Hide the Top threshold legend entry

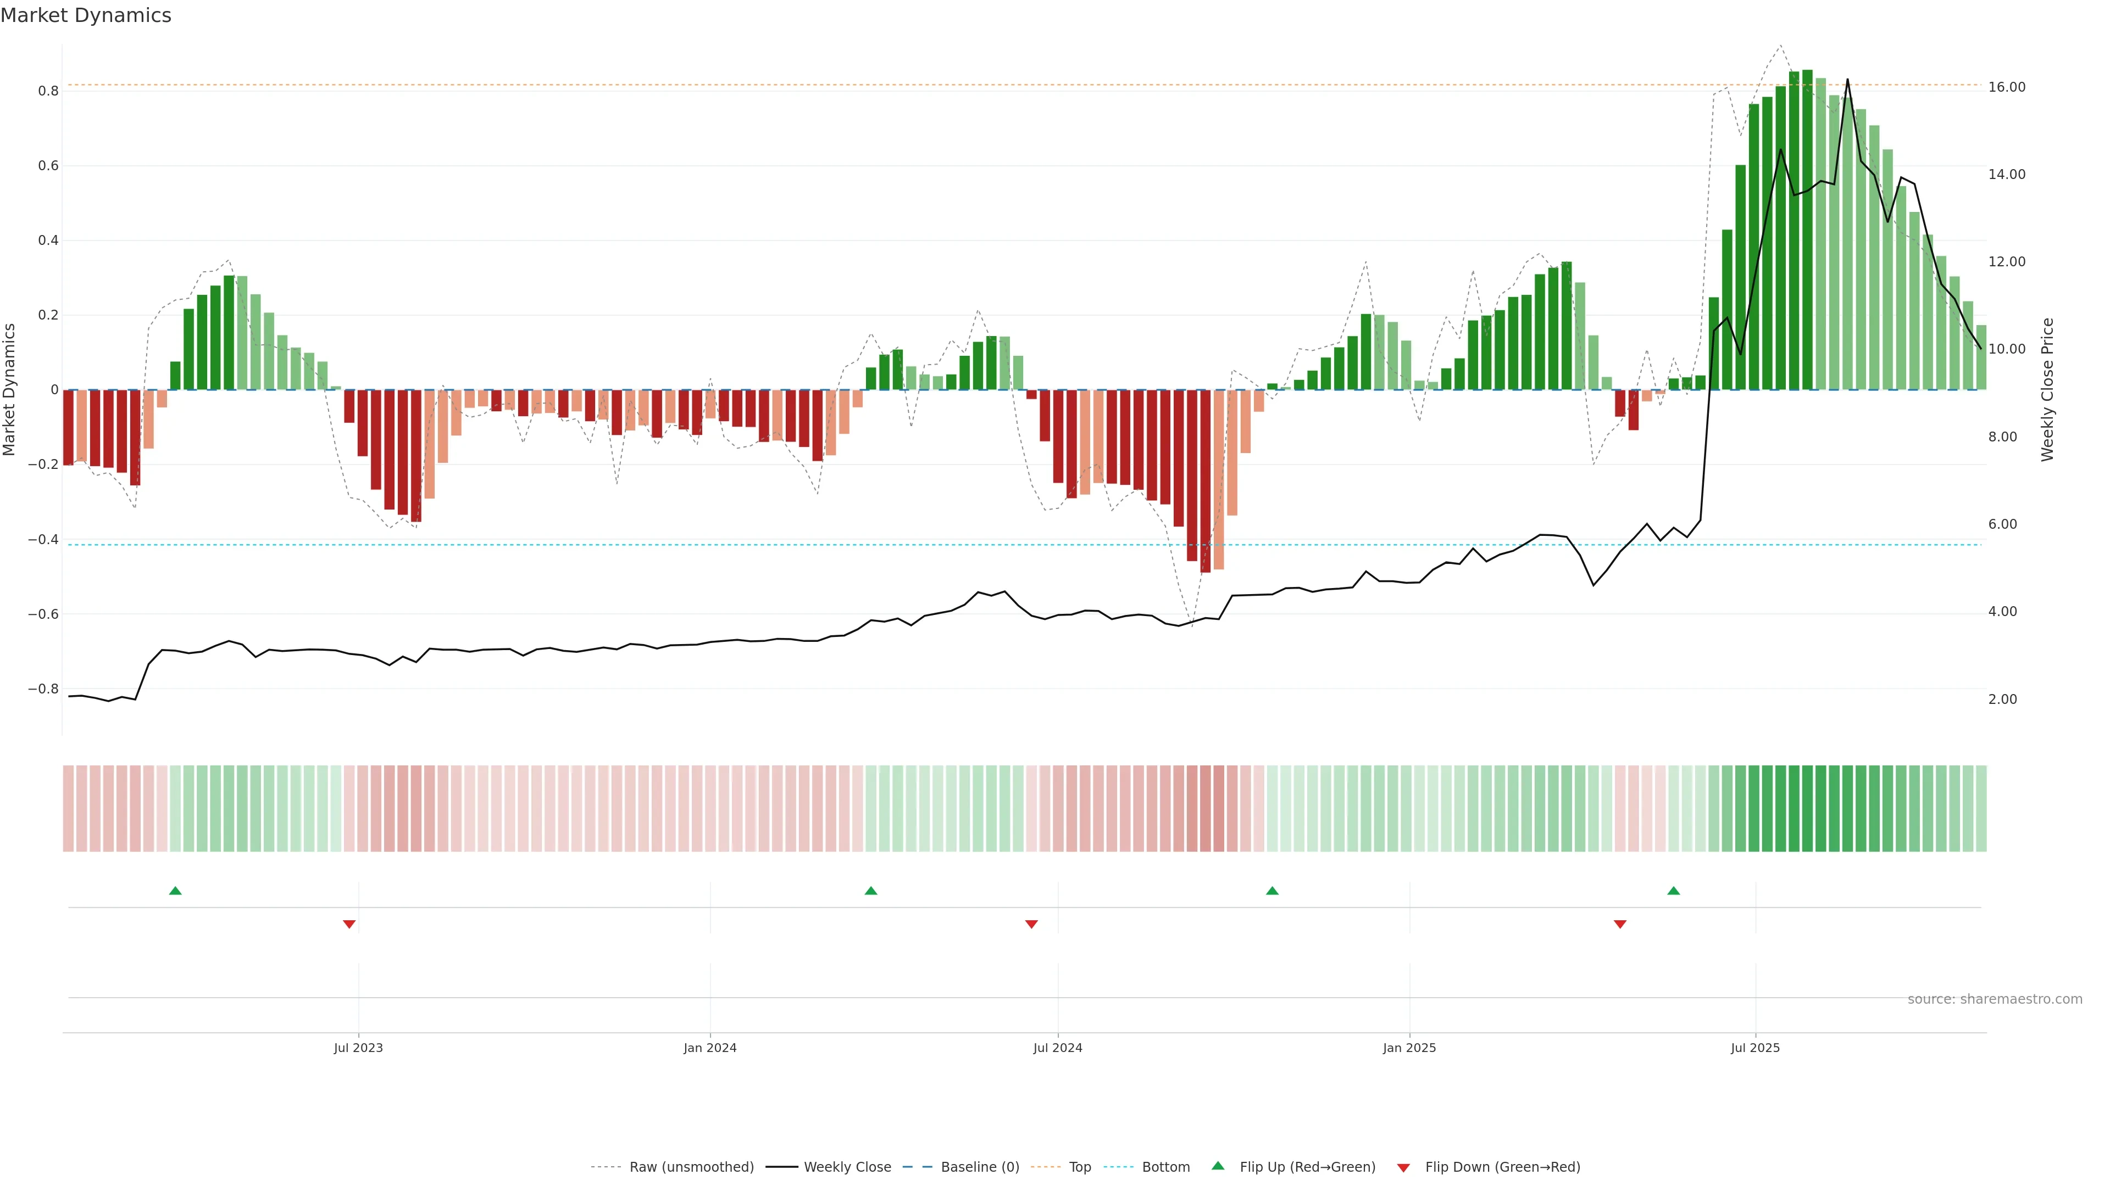[x=1080, y=1167]
